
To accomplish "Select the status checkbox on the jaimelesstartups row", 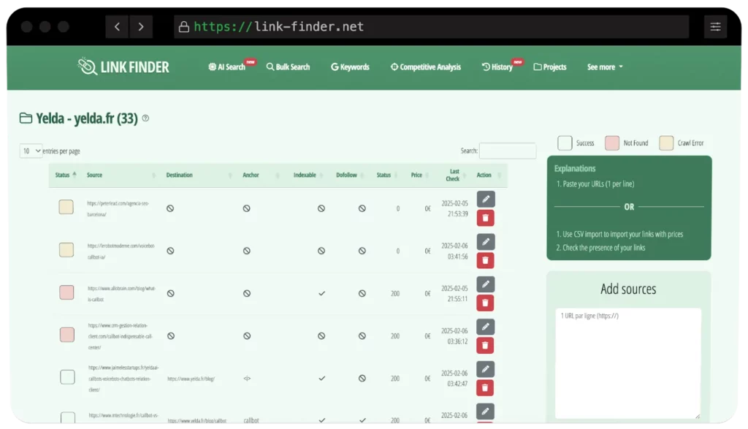I will (66, 376).
